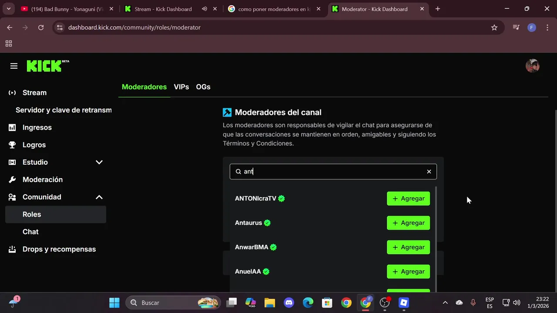Open Roles under Comunidad
The image size is (557, 313).
pyautogui.click(x=56, y=214)
